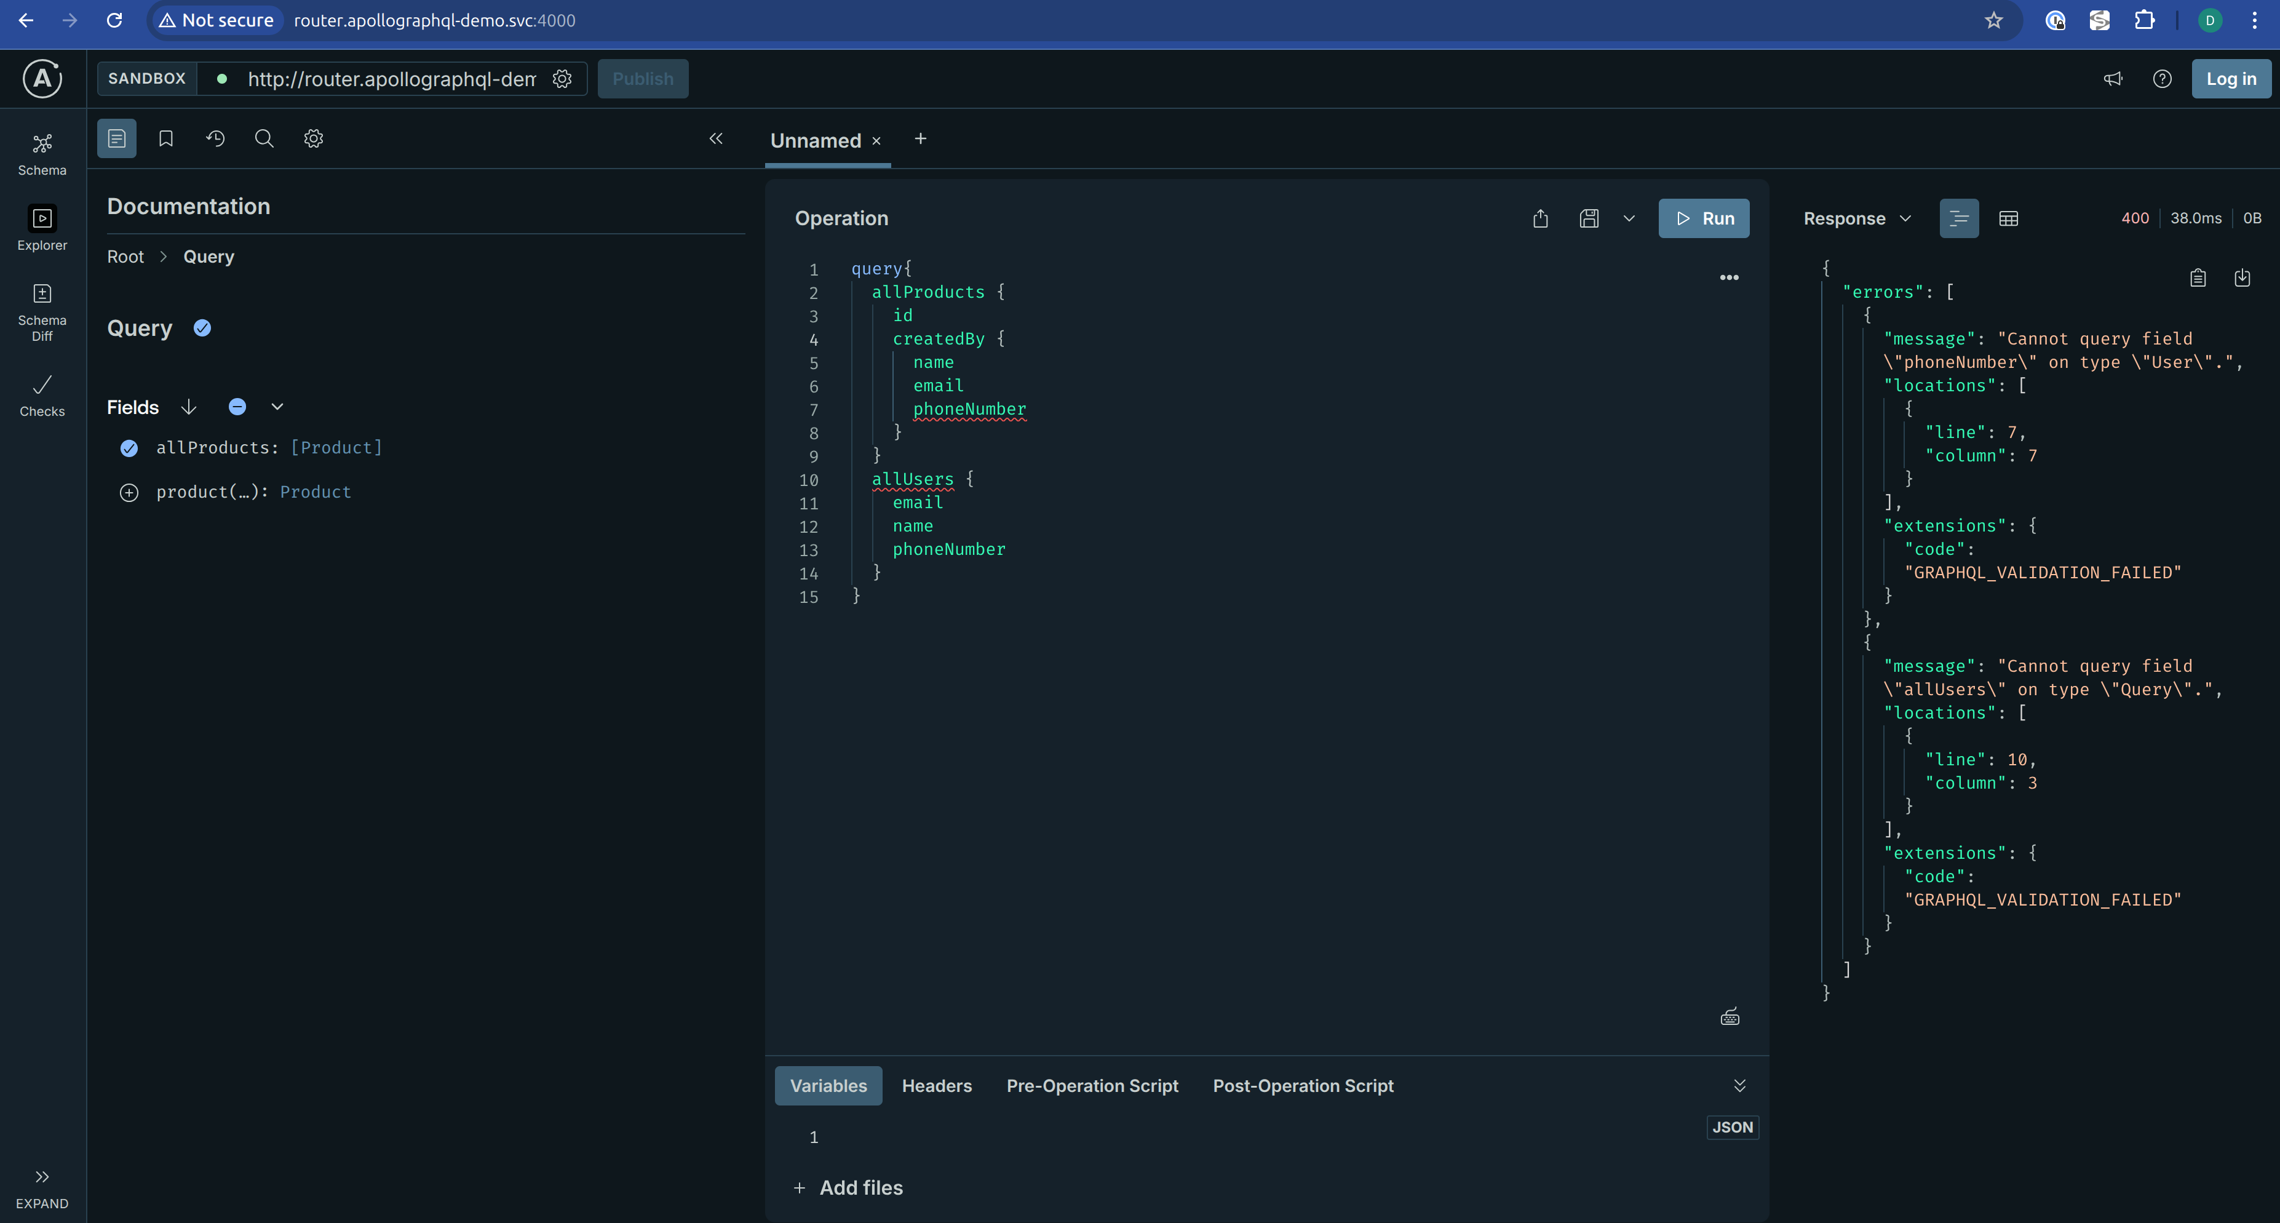Open the Response type dropdown
This screenshot has height=1223, width=2280.
[x=1857, y=219]
